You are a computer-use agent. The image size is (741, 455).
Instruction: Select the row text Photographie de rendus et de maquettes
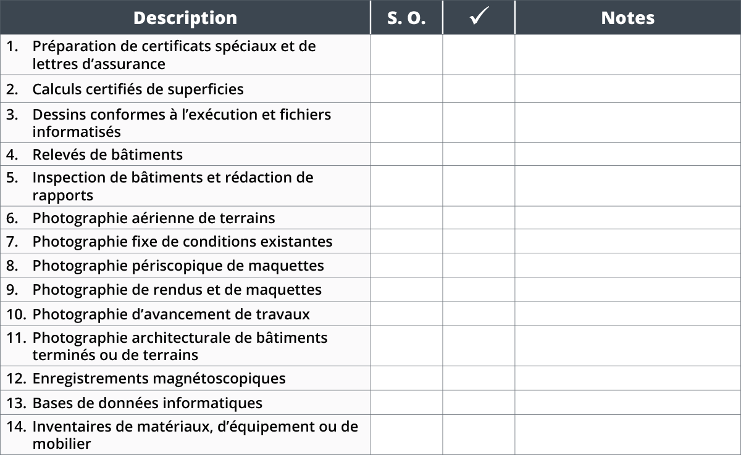point(177,290)
